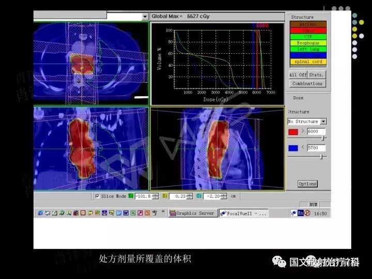Open the top-left view selector dropdown

coord(145,17)
